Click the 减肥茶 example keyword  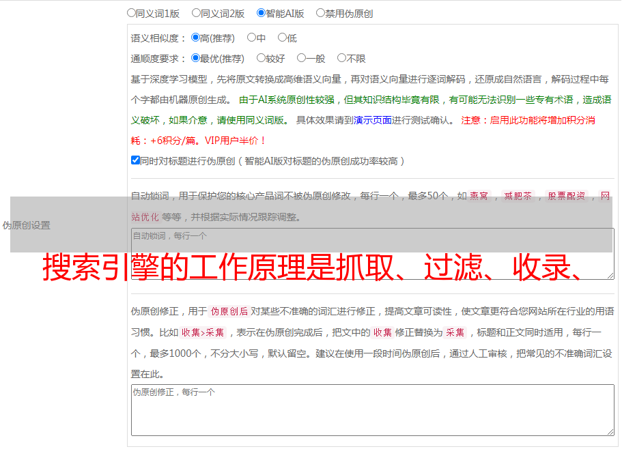[x=518, y=196]
